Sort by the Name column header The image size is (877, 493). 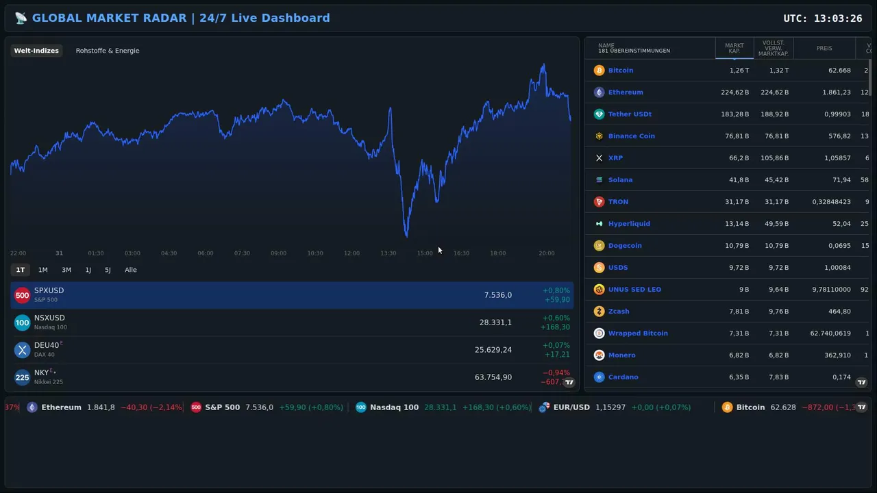tap(650, 49)
